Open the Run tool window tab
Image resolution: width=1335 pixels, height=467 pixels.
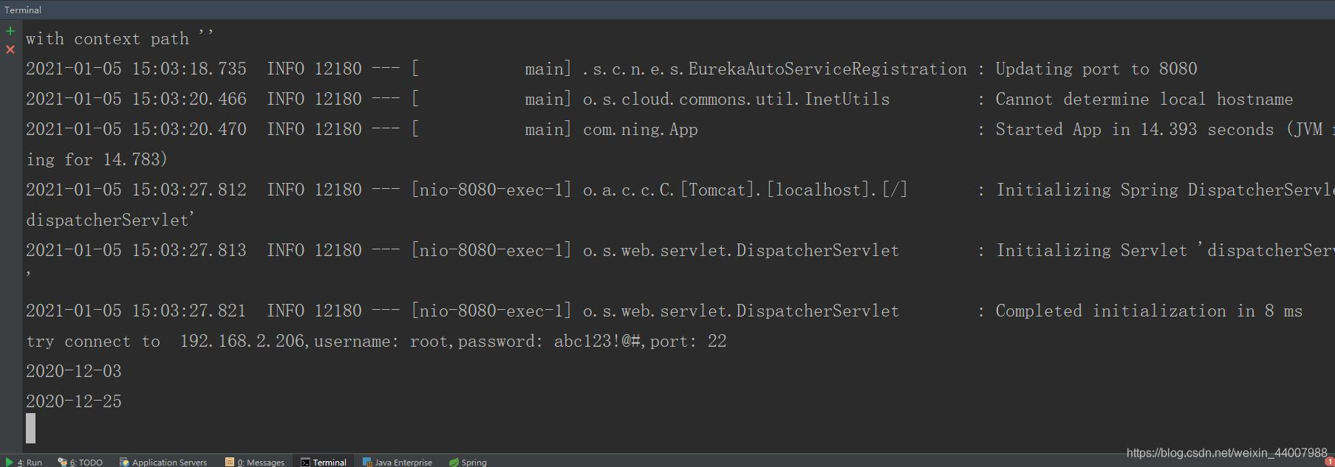24,462
